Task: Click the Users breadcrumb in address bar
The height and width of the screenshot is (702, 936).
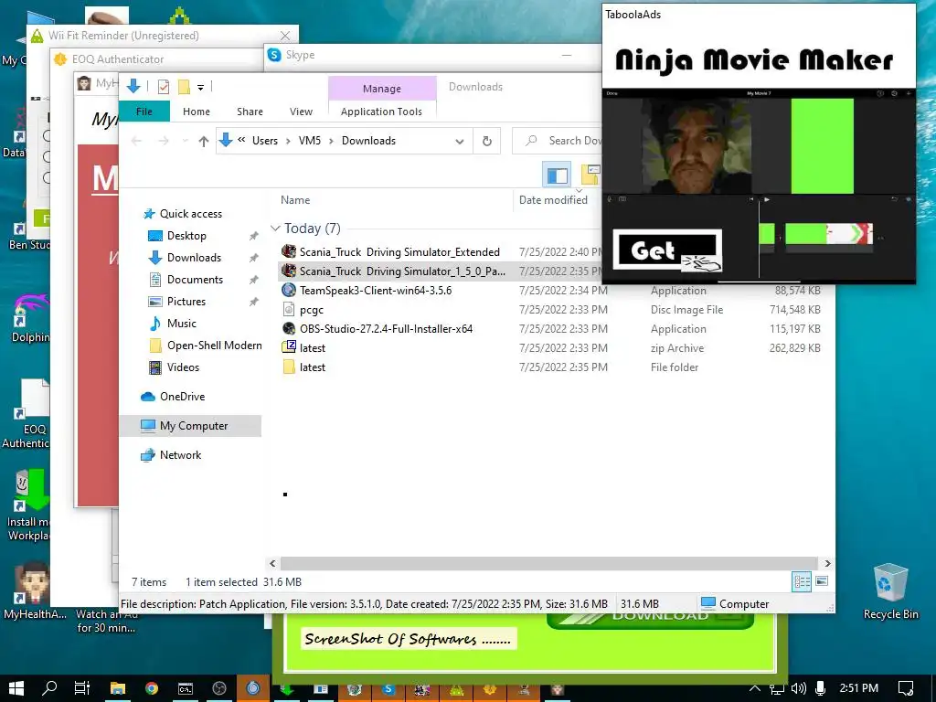Action: click(265, 141)
